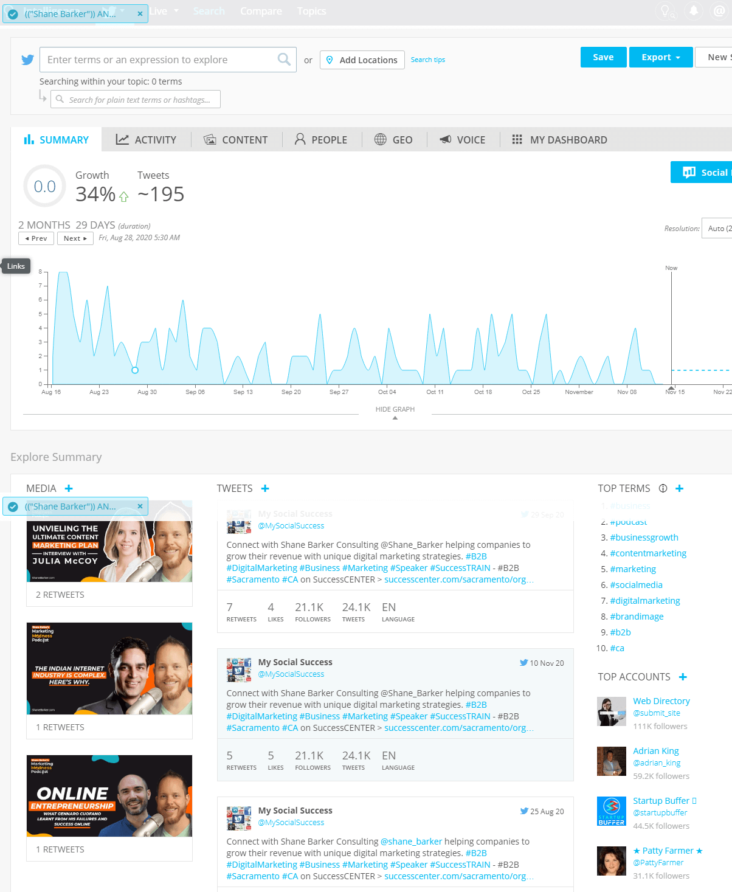
Task: Click the magnifier icon in explore field
Action: (x=284, y=59)
